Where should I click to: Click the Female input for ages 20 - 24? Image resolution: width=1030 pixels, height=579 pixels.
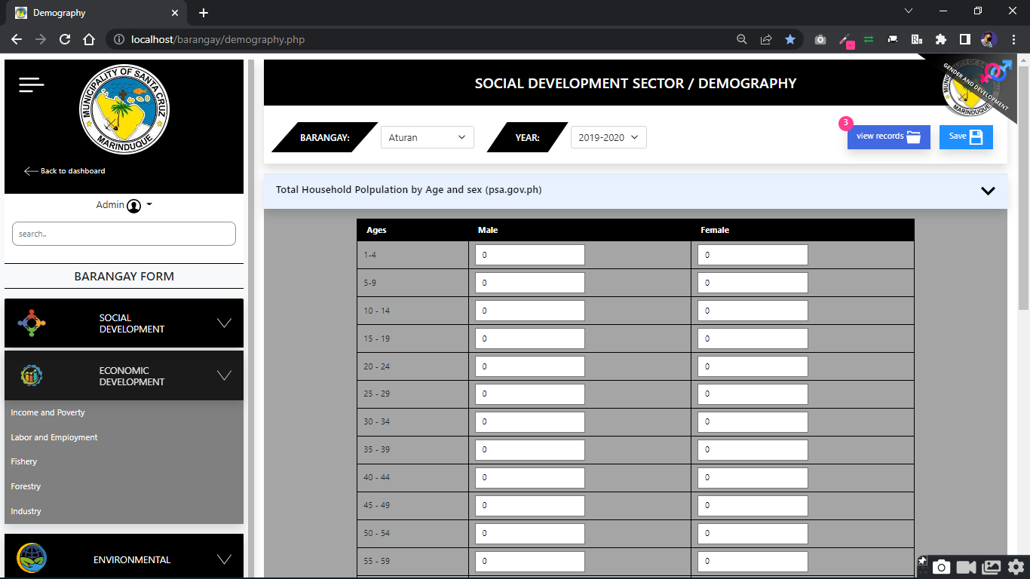pyautogui.click(x=753, y=366)
